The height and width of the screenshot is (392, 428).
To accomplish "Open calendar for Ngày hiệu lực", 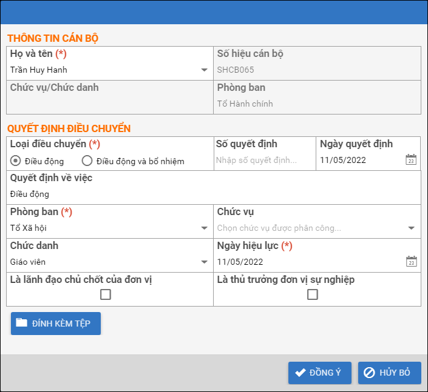I will coord(411,262).
